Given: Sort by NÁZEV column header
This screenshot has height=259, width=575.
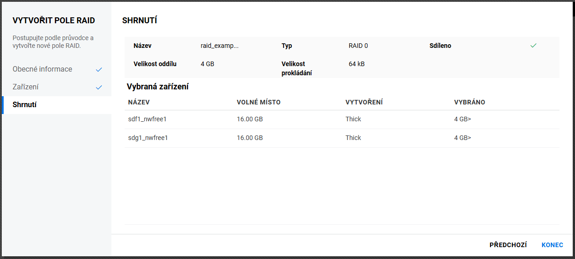Looking at the screenshot, I should pos(139,102).
